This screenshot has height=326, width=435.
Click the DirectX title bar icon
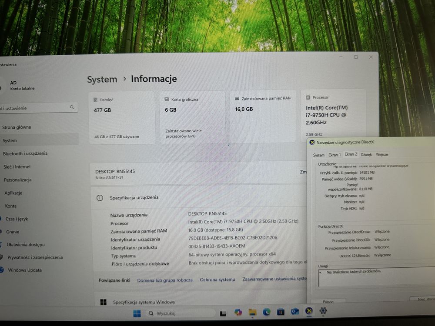click(312, 142)
